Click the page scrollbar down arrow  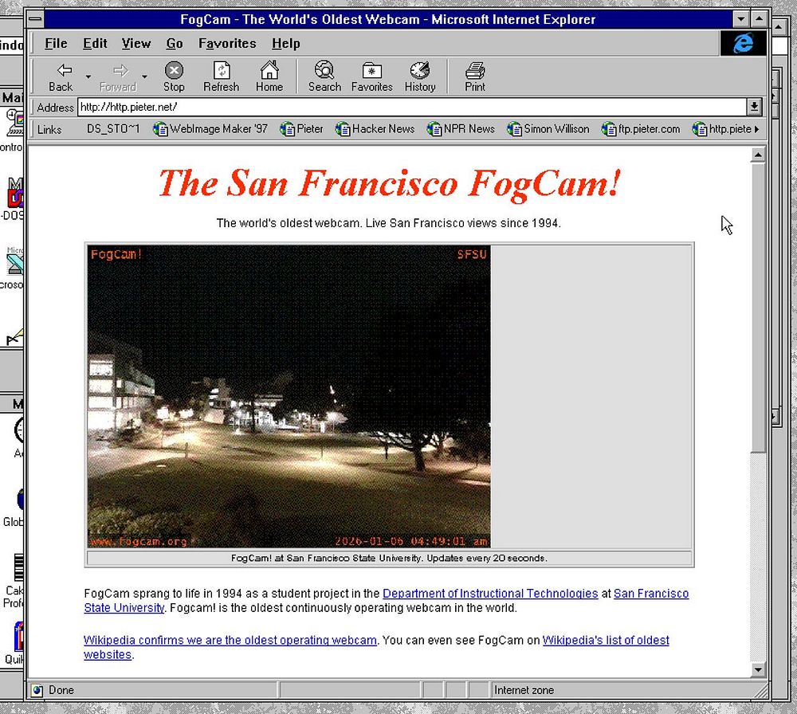pyautogui.click(x=758, y=669)
